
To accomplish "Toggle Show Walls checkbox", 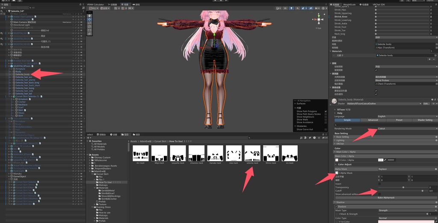I will 326,120.
